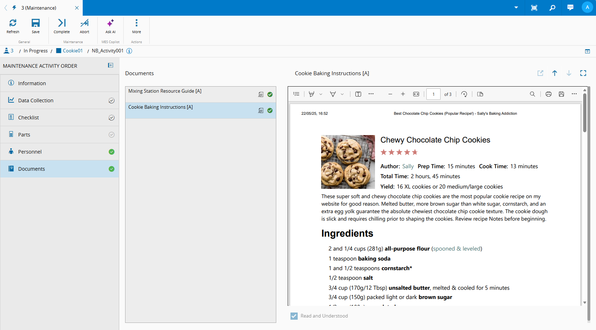Open the top bar dropdown caret
Image resolution: width=596 pixels, height=330 pixels.
516,7
